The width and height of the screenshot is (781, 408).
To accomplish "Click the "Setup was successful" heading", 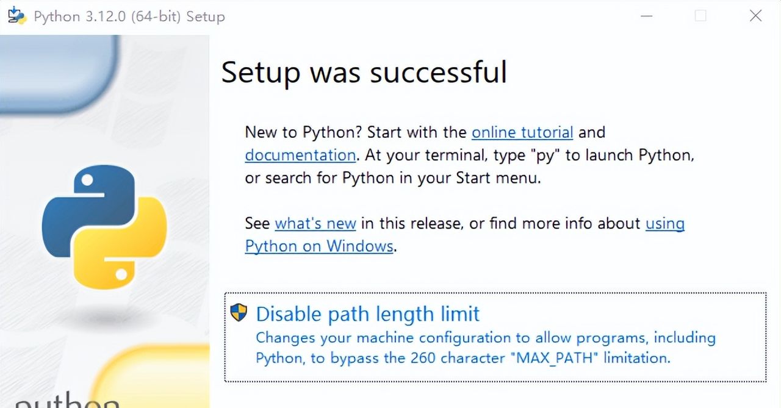I will coord(364,72).
